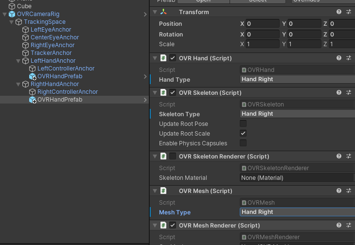This screenshot has width=355, height=245.
Task: Click the Rotation Y field
Action: point(304,35)
